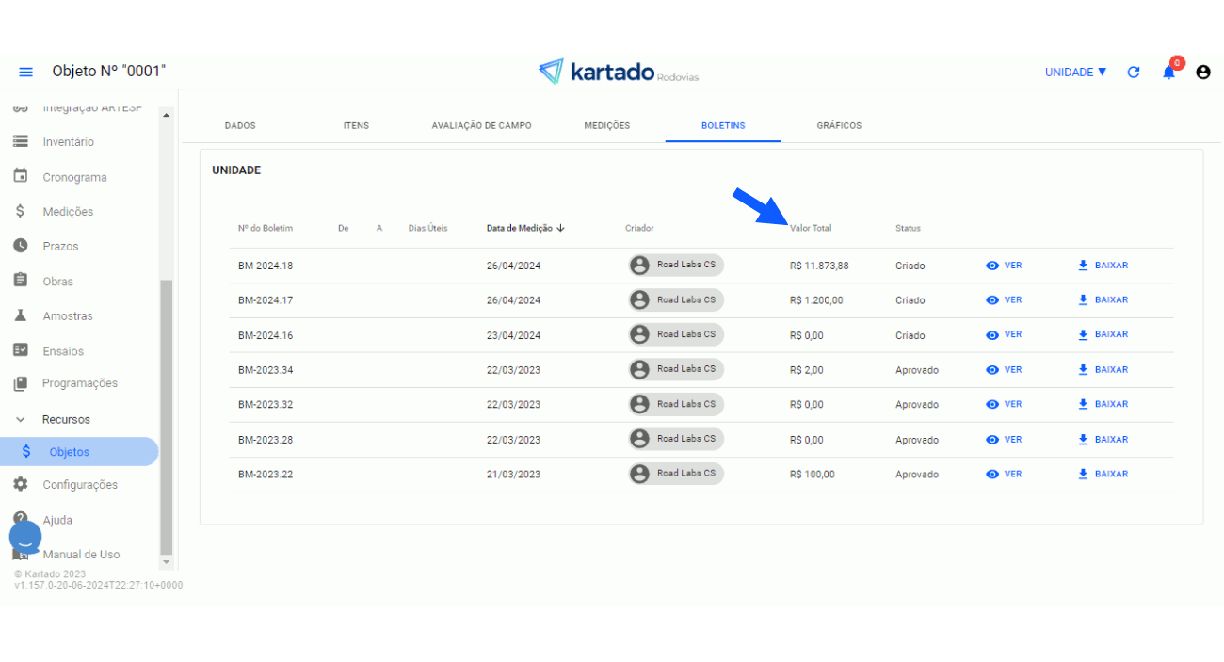Open Configurações in the sidebar
The height and width of the screenshot is (662, 1224).
[x=79, y=484]
